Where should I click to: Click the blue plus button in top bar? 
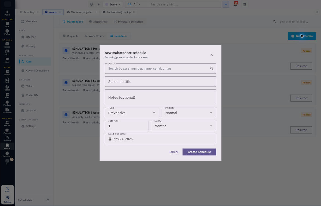226,4
